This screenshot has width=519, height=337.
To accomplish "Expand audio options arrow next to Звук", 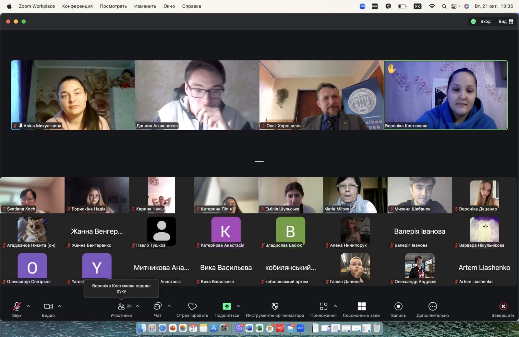I will coord(28,306).
